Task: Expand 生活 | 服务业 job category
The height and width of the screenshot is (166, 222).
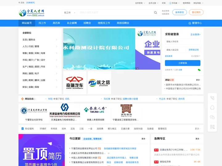Action: click(x=40, y=40)
